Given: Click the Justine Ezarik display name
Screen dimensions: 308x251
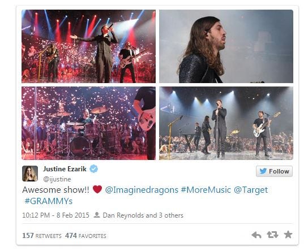Looking at the screenshot, I should click(x=65, y=169).
